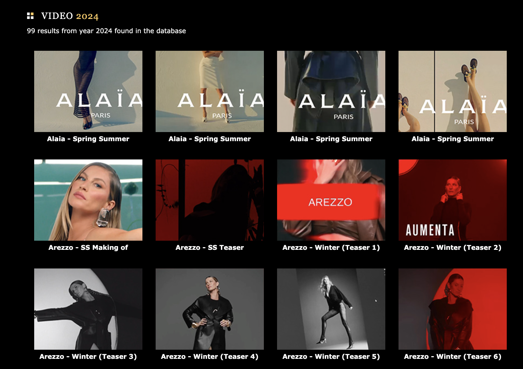Click the Arezzo - SS Making of title
The width and height of the screenshot is (523, 369).
88,247
